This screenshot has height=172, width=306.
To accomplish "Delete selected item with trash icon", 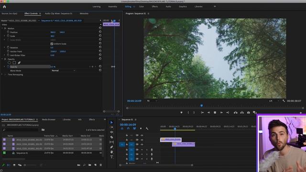I will (101, 165).
